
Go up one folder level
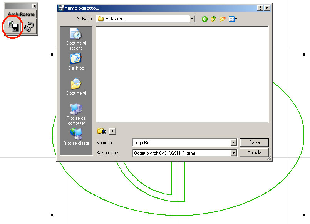click(213, 19)
